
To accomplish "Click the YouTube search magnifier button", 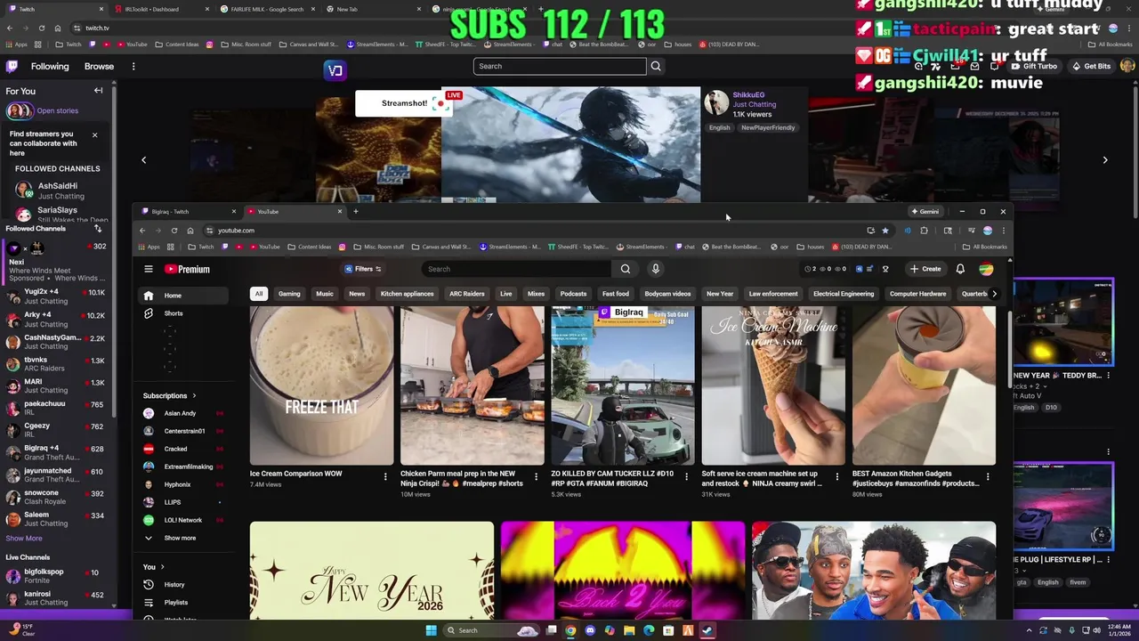I will click(626, 269).
